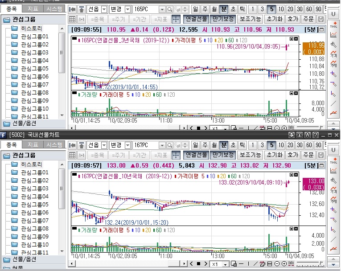Click the U button in the 165PC window
This screenshot has height=271, width=341.
[333, 14]
